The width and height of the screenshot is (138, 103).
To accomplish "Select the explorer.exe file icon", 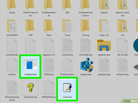I will tap(104, 45).
